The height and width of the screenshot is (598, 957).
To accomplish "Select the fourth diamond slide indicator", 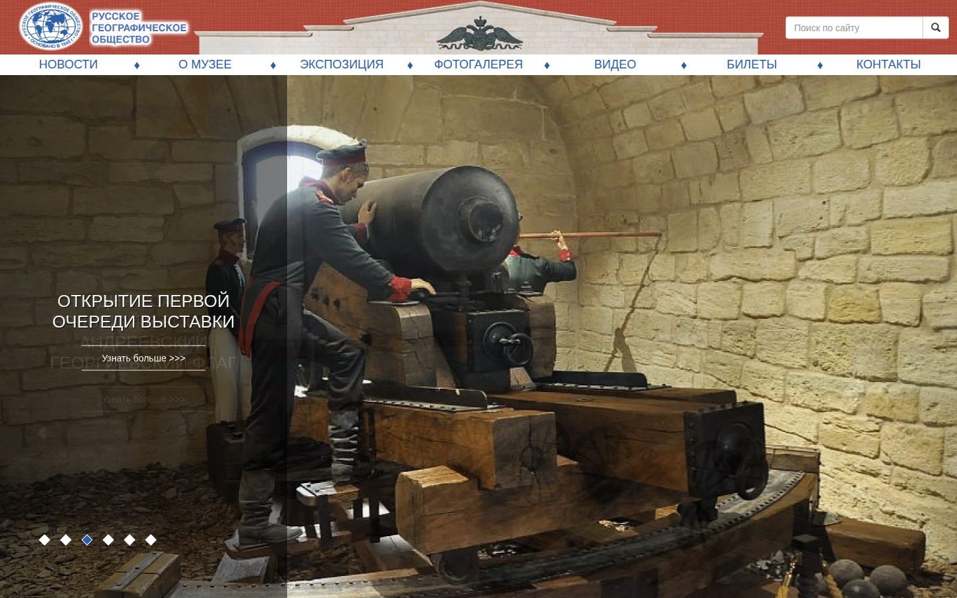I will (x=108, y=540).
